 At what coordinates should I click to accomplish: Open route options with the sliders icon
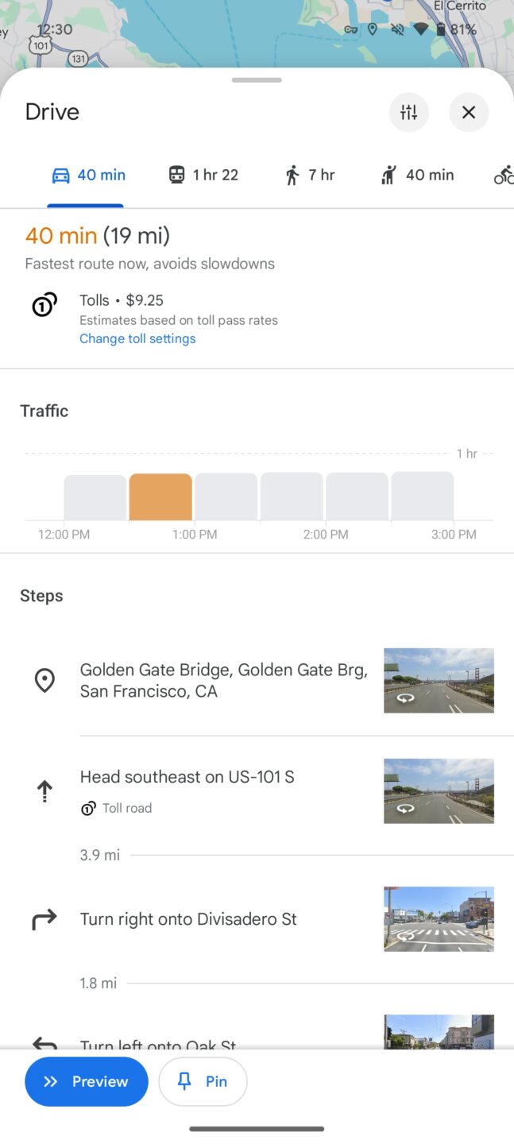pyautogui.click(x=408, y=112)
